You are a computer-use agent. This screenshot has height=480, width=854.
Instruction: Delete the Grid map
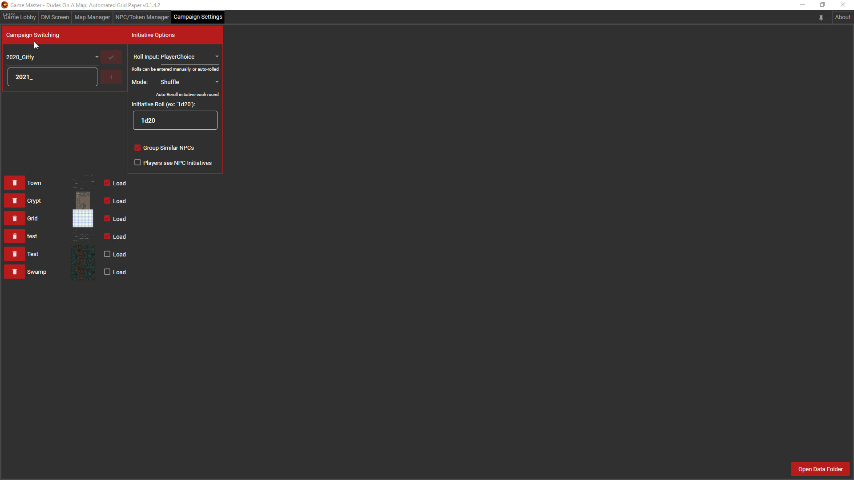[14, 218]
